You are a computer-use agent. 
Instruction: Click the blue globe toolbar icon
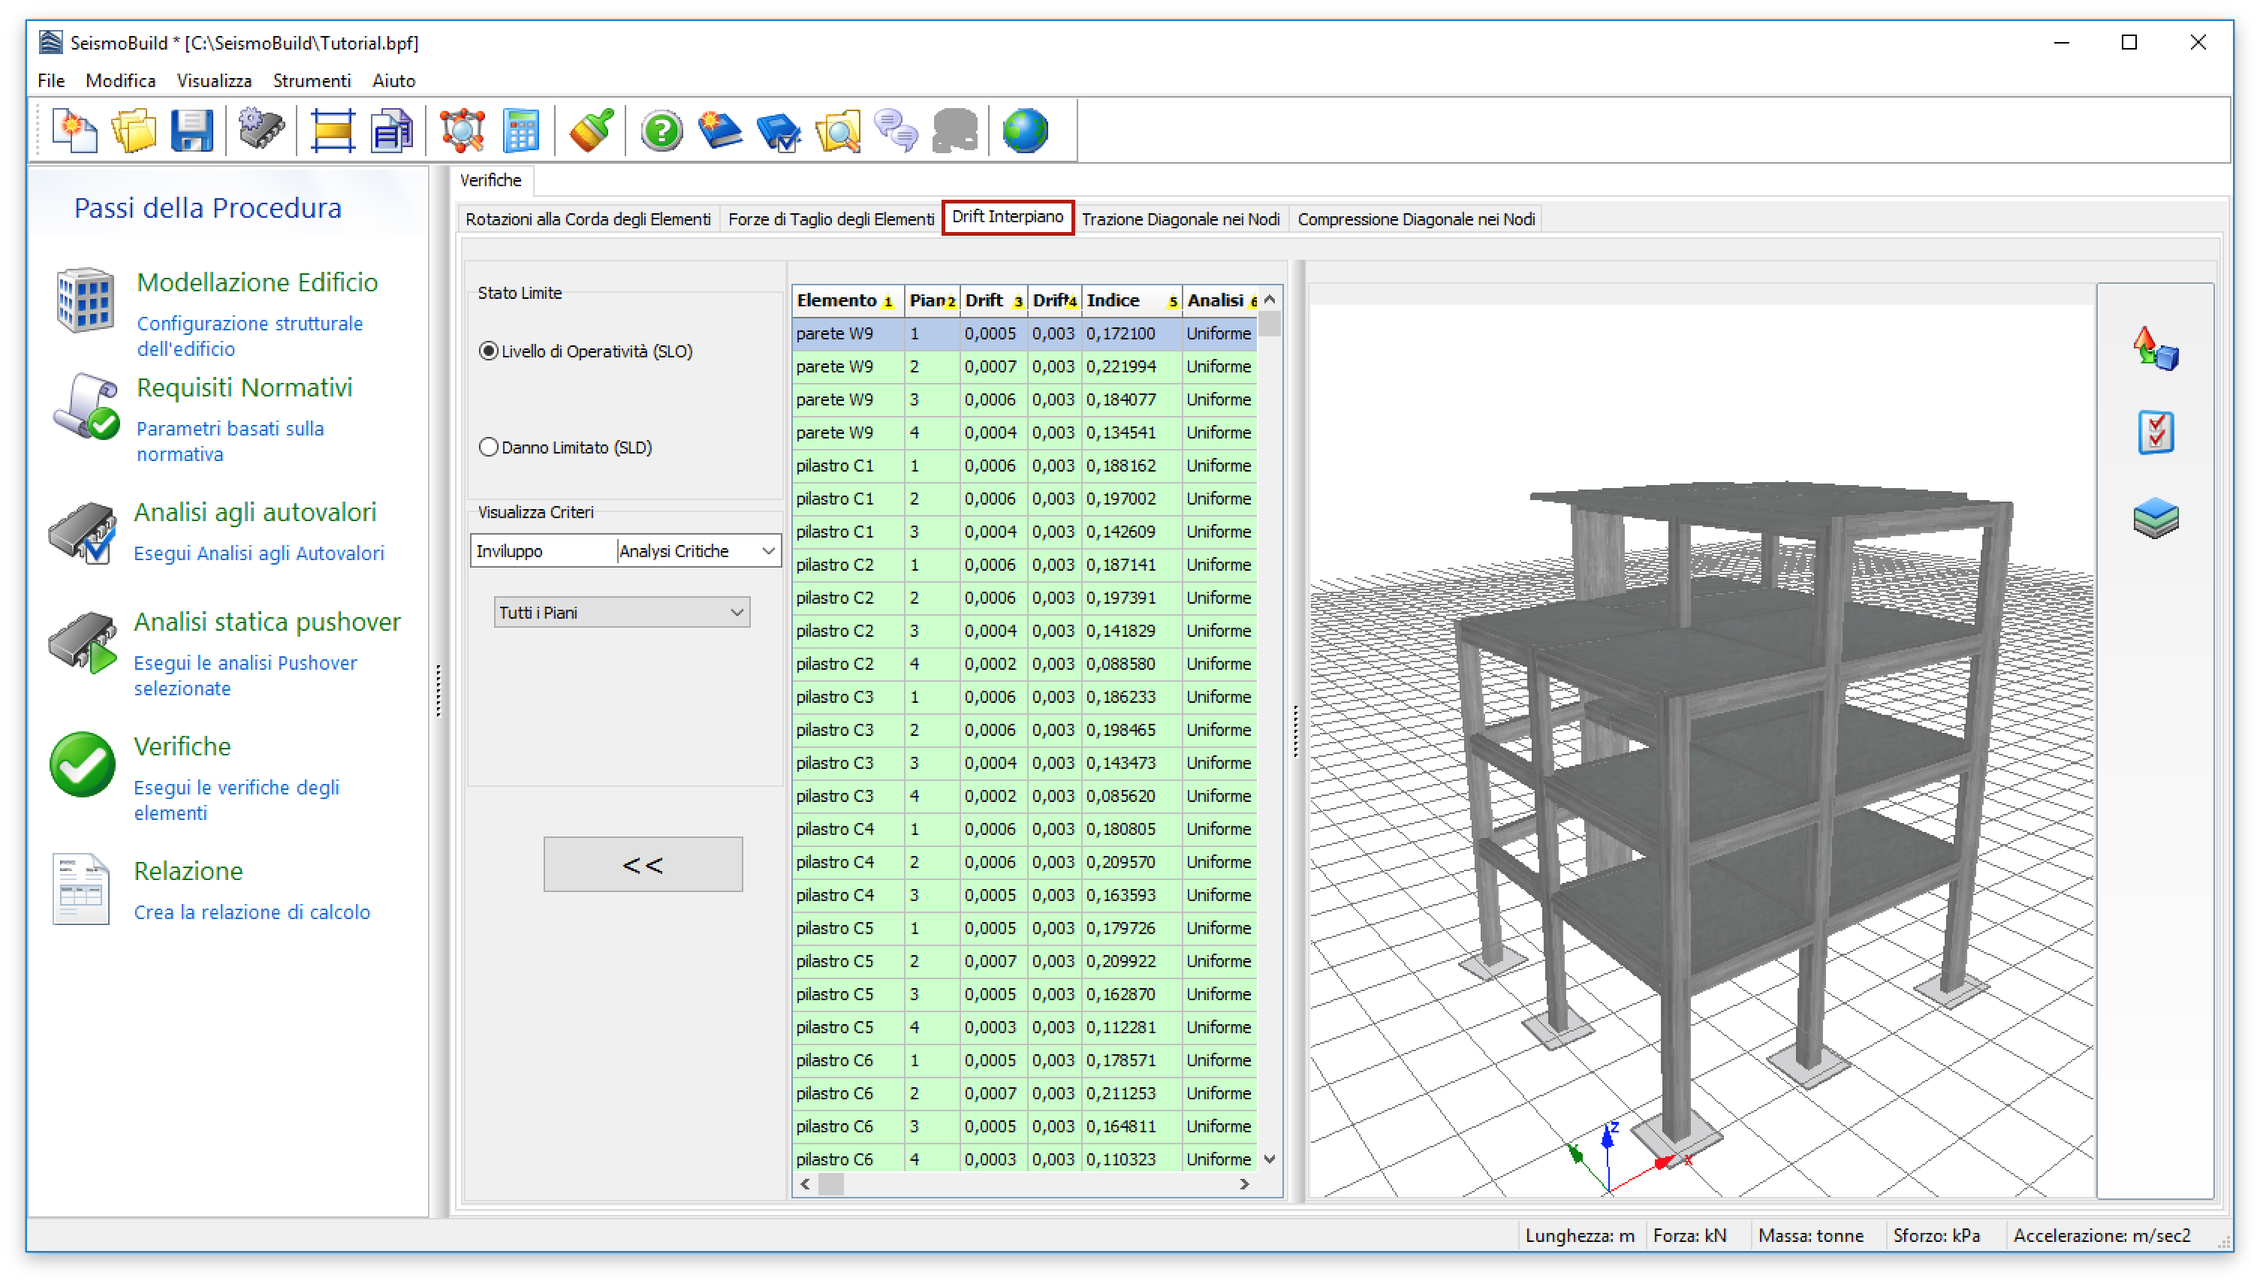pos(1025,131)
